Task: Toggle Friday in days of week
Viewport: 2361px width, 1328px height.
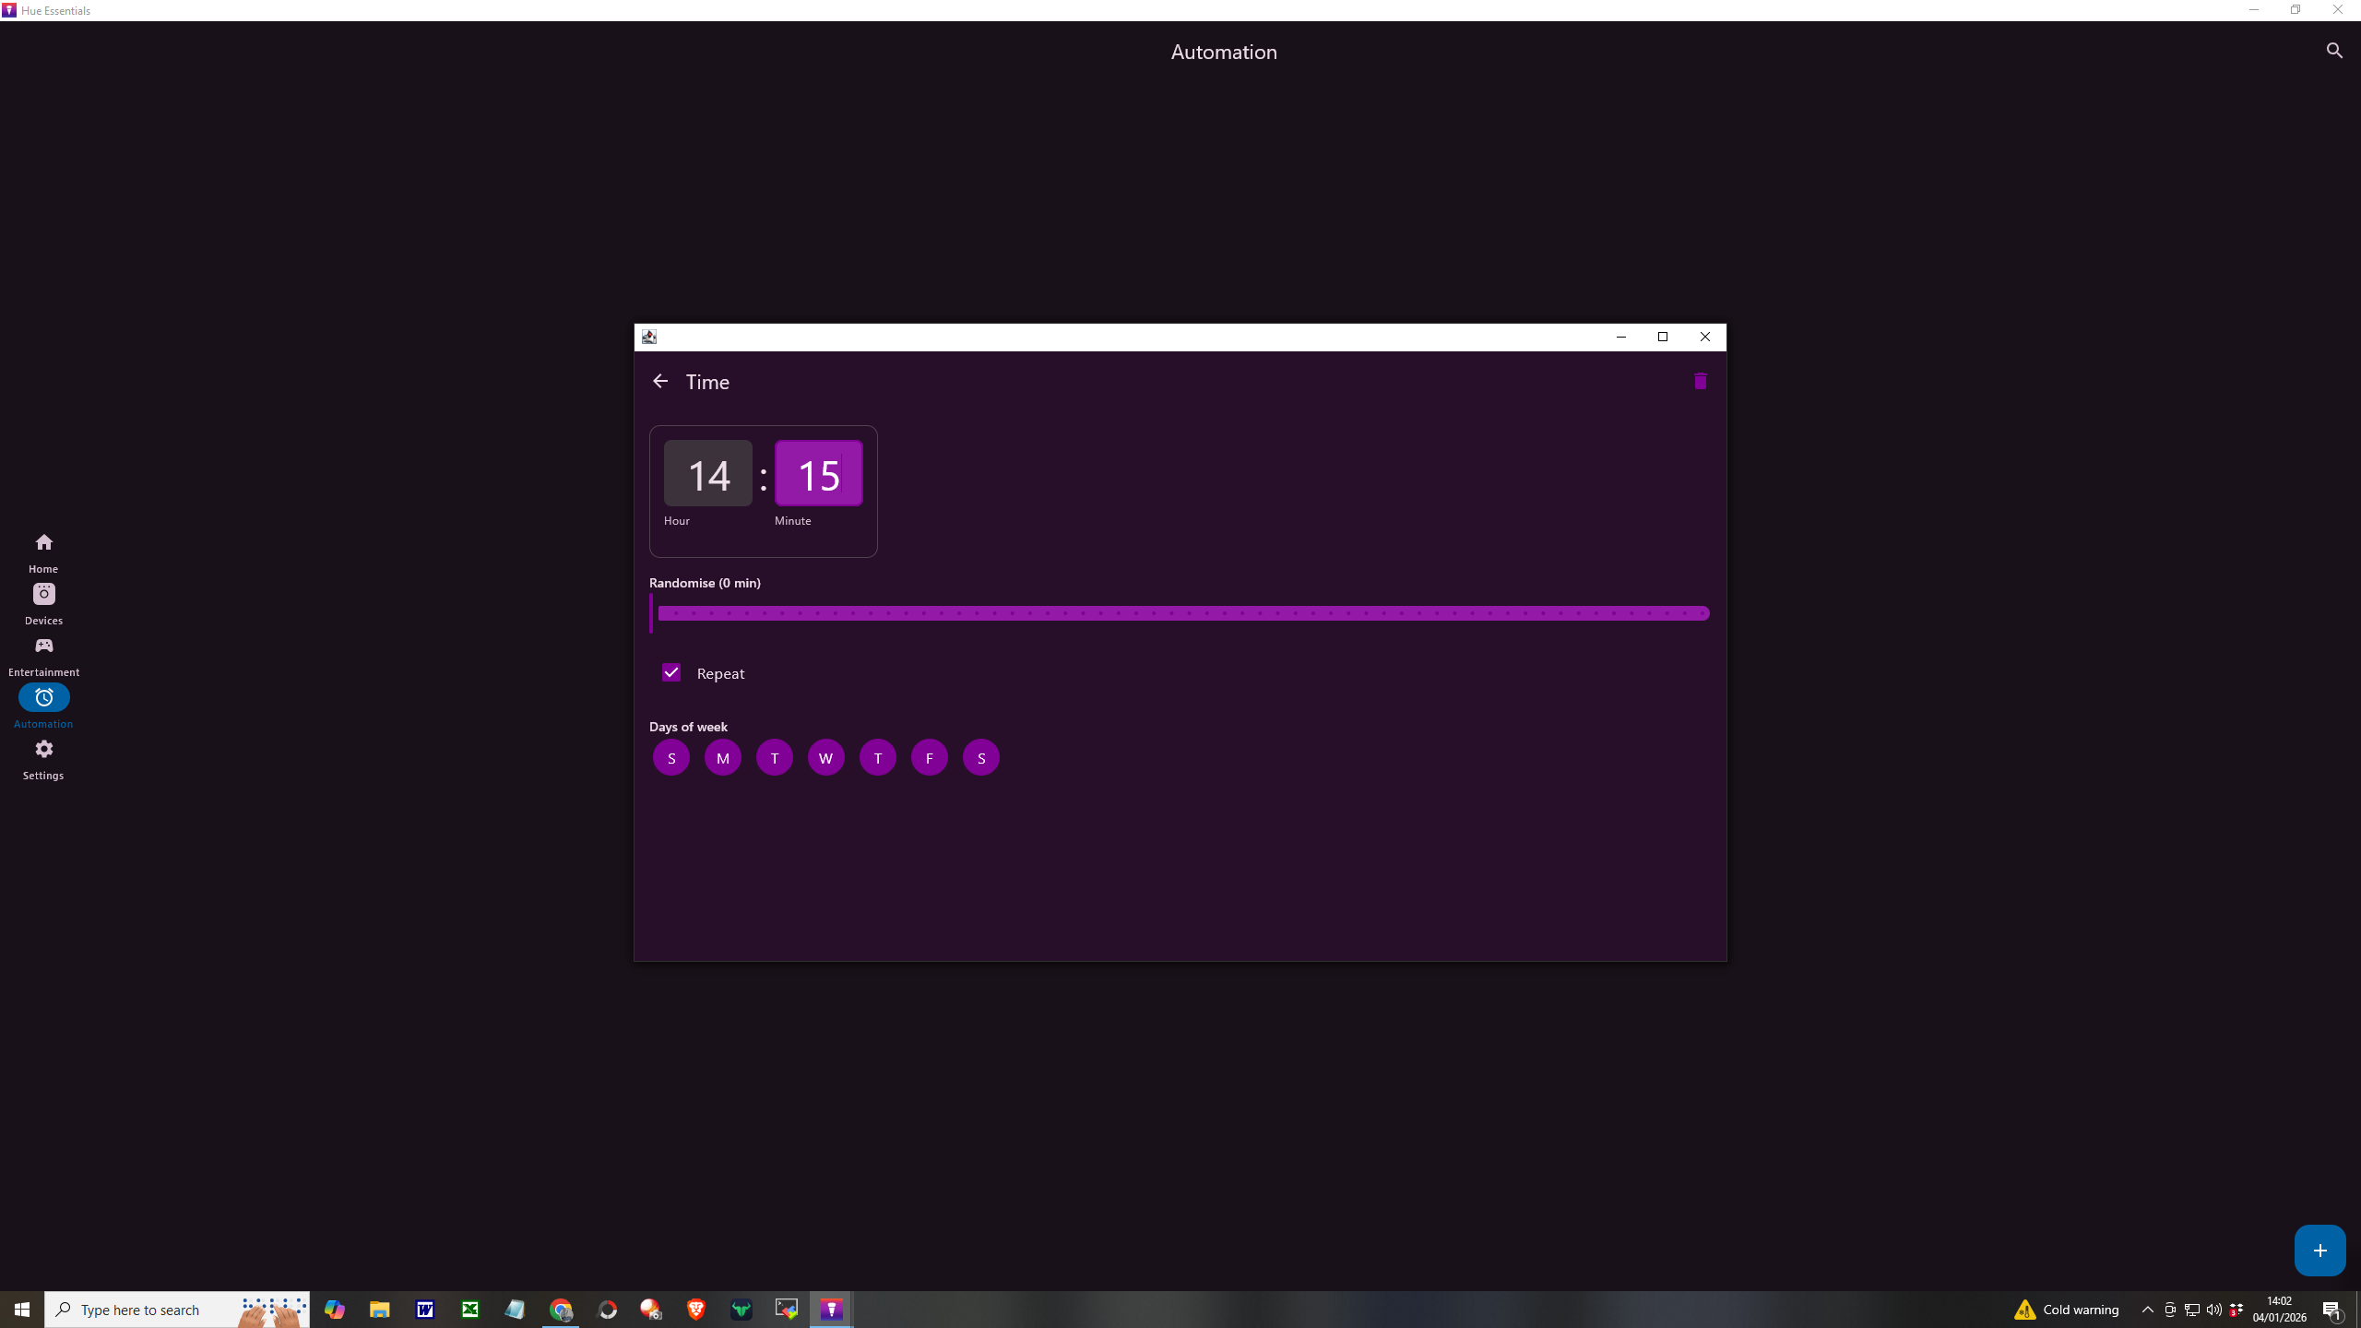Action: pyautogui.click(x=930, y=758)
